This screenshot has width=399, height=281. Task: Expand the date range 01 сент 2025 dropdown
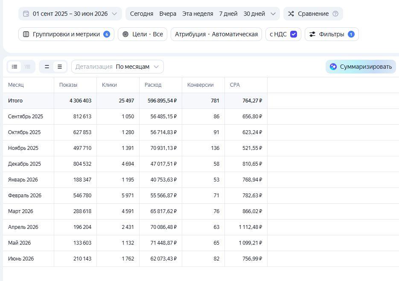coord(70,14)
